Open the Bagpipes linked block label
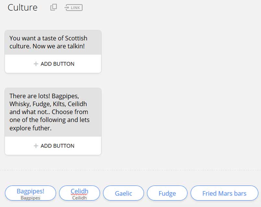 [x=30, y=198]
